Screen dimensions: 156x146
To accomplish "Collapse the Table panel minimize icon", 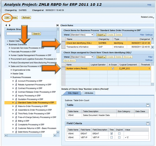I will click(148, 105).
